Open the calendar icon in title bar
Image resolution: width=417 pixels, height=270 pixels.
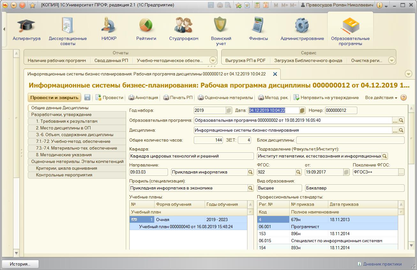pos(265,5)
